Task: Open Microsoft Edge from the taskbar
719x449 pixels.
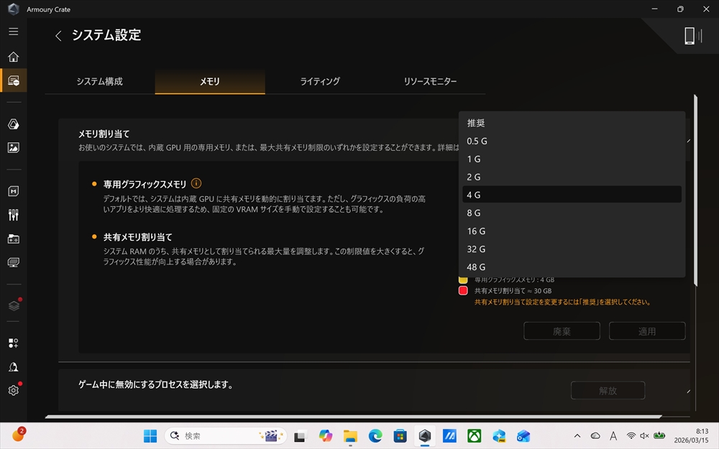Action: tap(375, 436)
